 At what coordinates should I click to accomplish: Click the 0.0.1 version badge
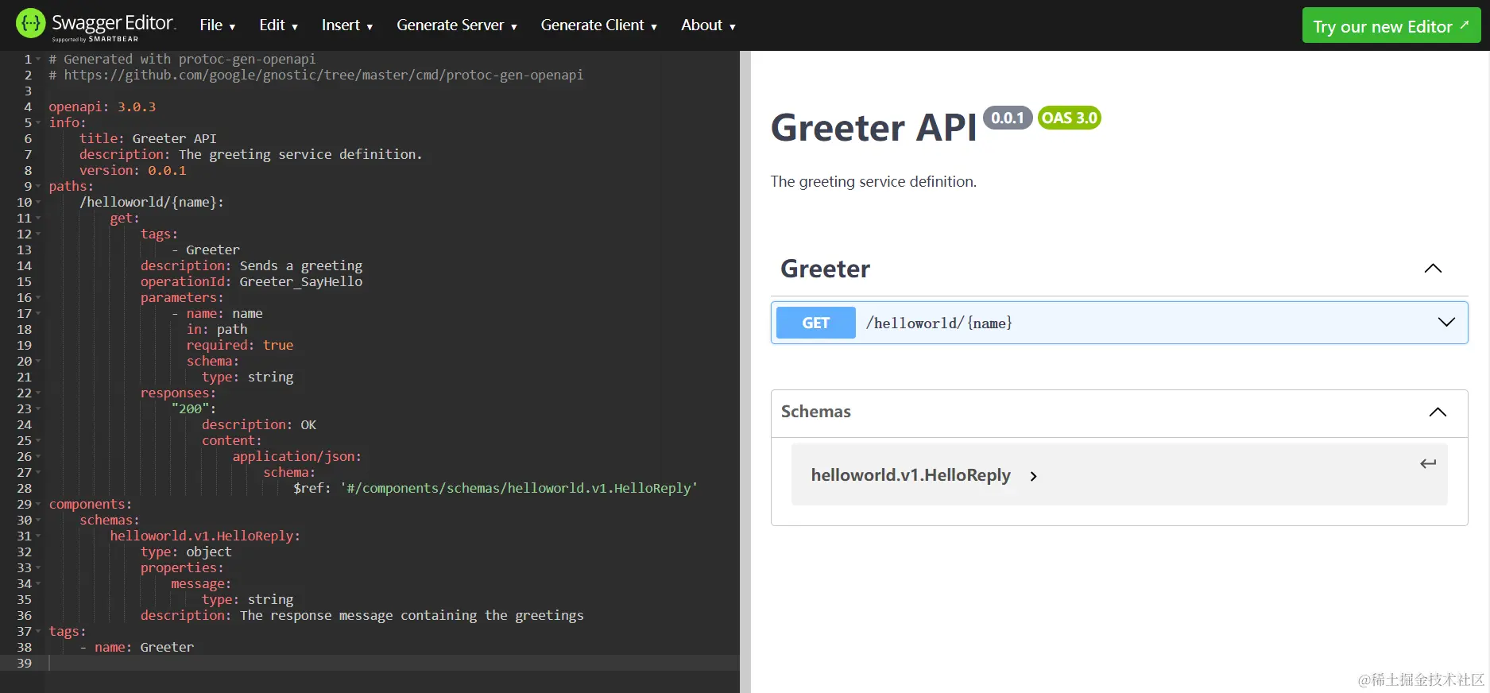(1008, 118)
